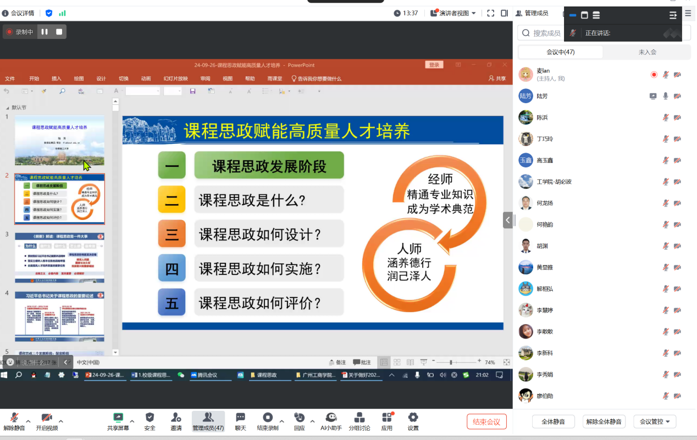
Task: Click the PowerPoint zoom slider
Action: (451, 362)
